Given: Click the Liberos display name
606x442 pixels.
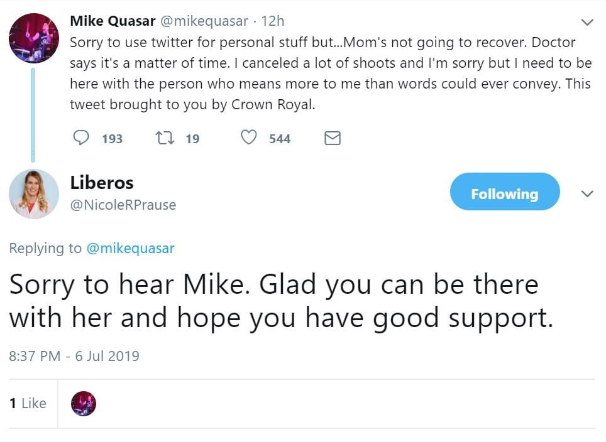Looking at the screenshot, I should (x=102, y=183).
